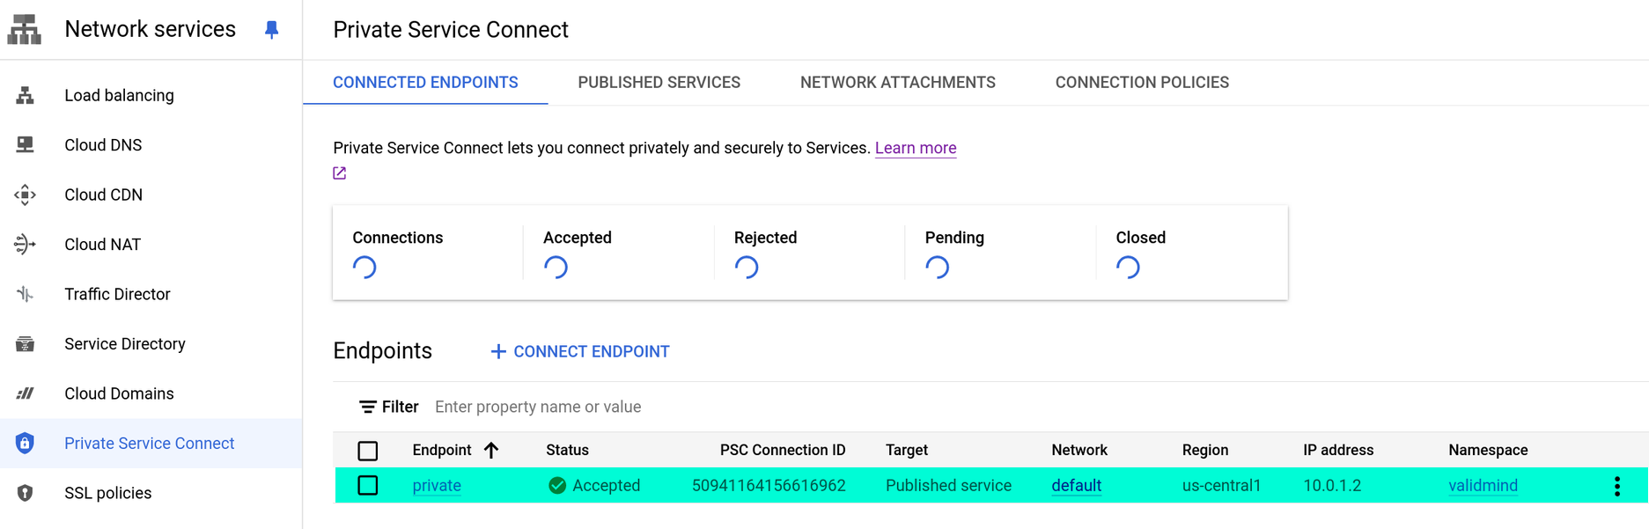Click the Service Directory sidebar icon
Viewport: 1649px width, 529px height.
[x=26, y=344]
